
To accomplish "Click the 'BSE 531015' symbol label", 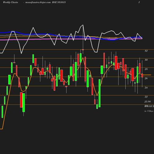I will (59, 2).
